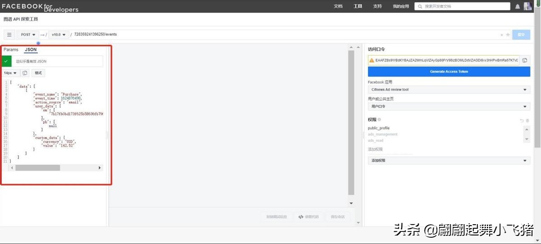The image size is (541, 244).
Task: Copy the JSON with the copy icon
Action: (25, 72)
